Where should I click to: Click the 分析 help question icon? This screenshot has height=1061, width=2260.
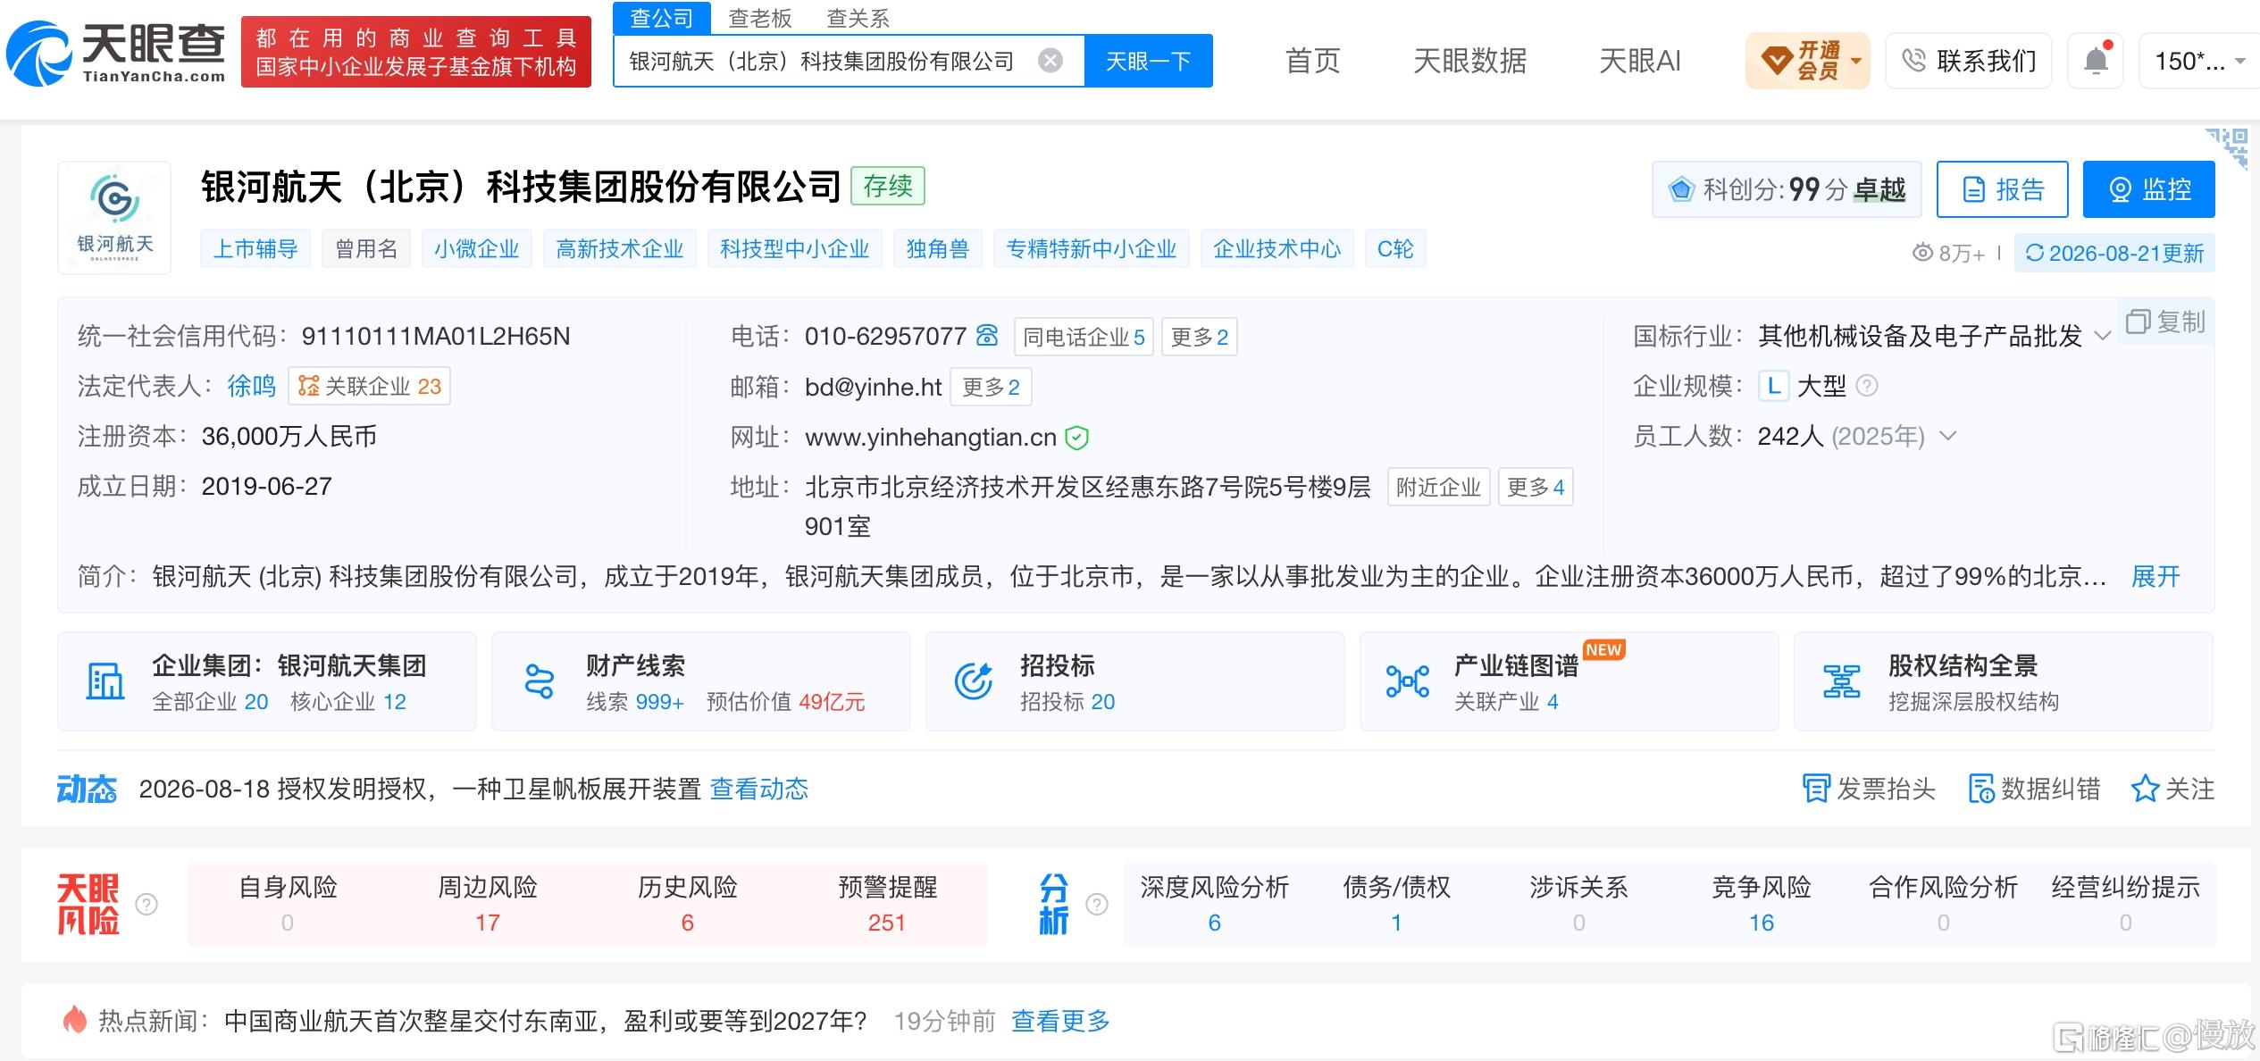[1097, 905]
